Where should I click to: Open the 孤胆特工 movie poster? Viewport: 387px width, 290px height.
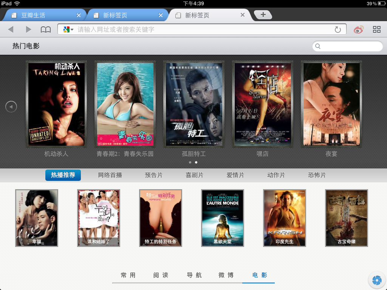(194, 104)
